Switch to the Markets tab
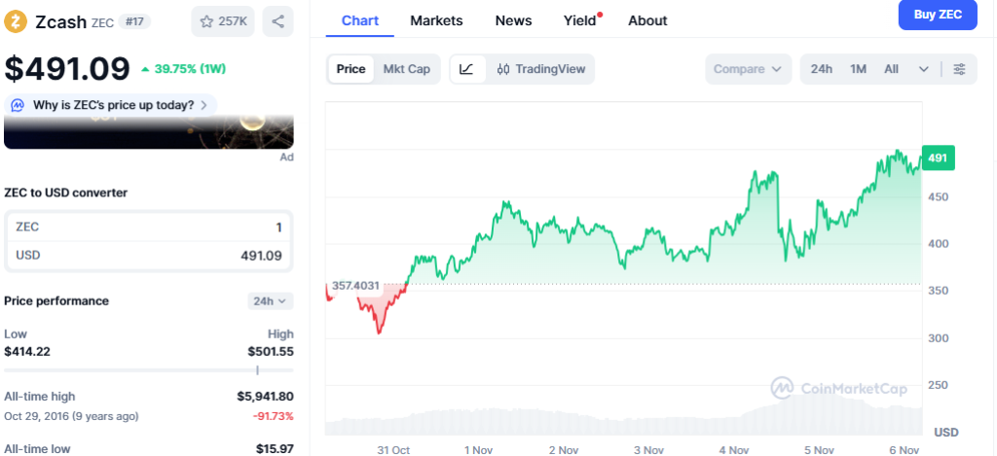997x456 pixels. click(436, 20)
